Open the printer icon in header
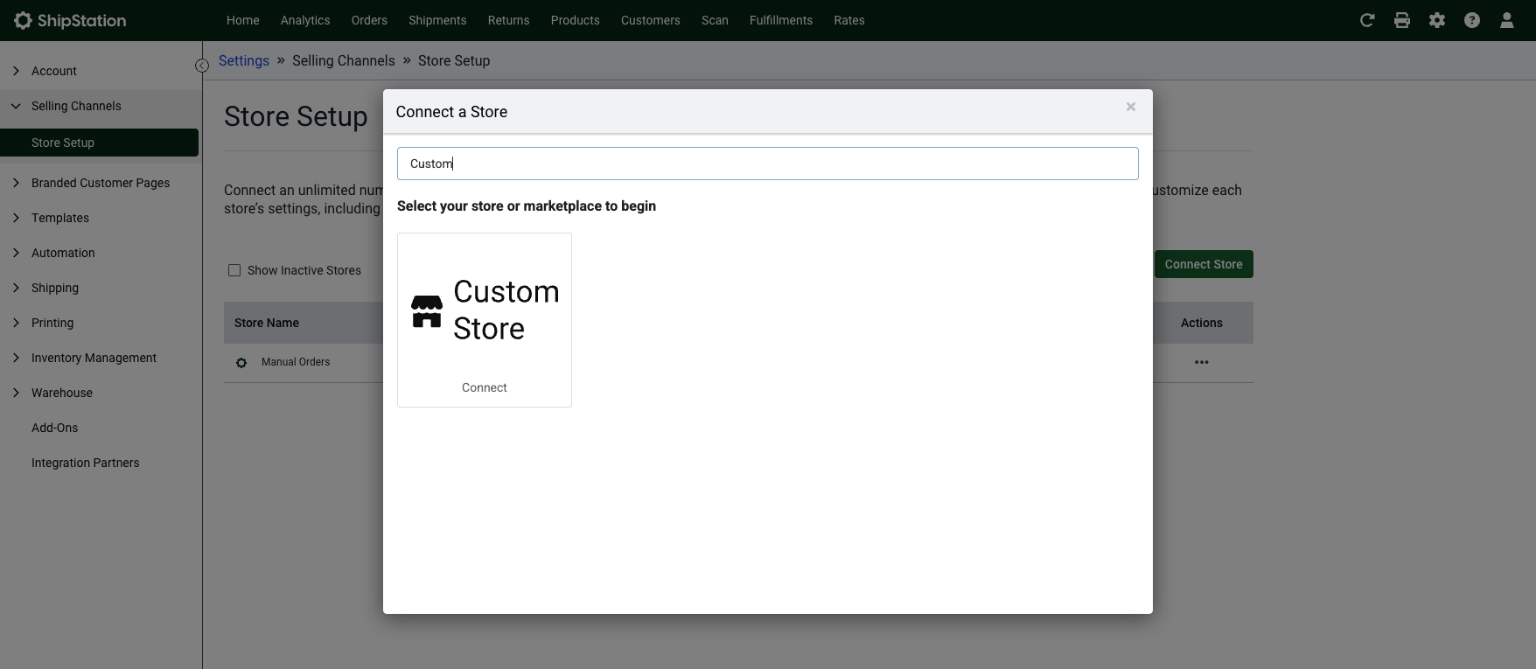 [1402, 20]
